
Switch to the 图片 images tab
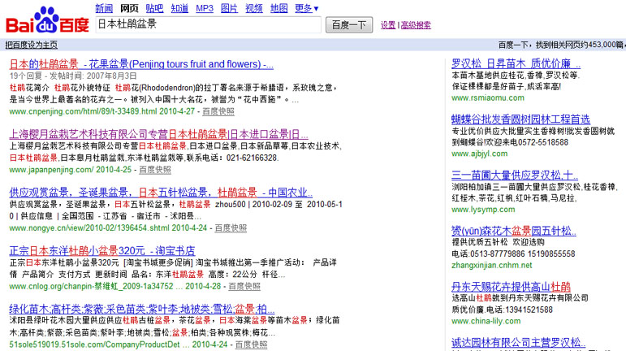[229, 8]
